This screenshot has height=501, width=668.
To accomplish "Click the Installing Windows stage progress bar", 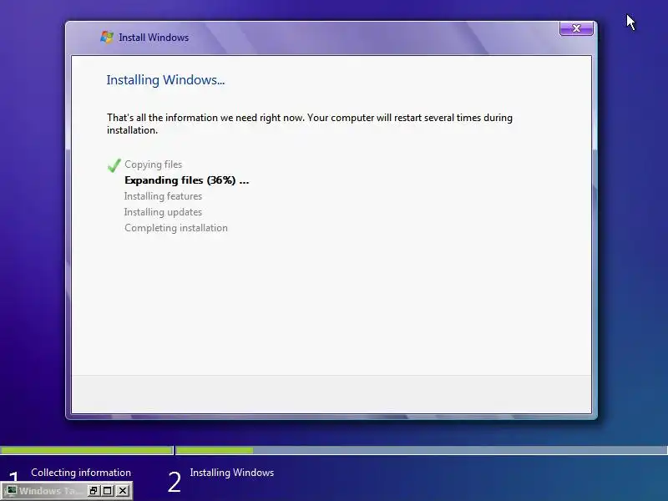I will point(422,450).
